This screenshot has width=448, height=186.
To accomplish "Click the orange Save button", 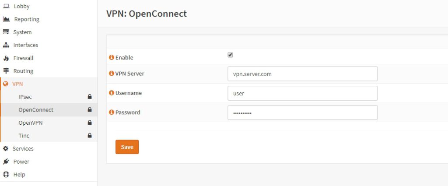I will (127, 147).
